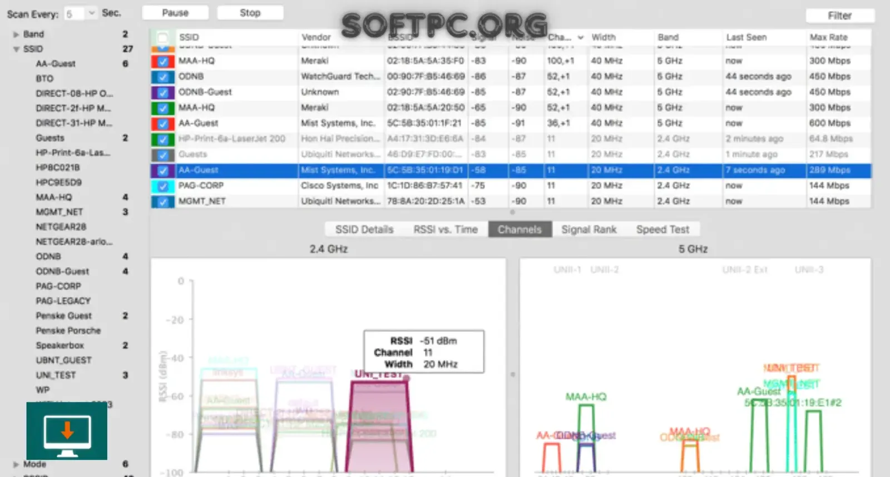The width and height of the screenshot is (890, 477).
Task: Select UBNT_GUEST in the sidebar
Action: [63, 360]
